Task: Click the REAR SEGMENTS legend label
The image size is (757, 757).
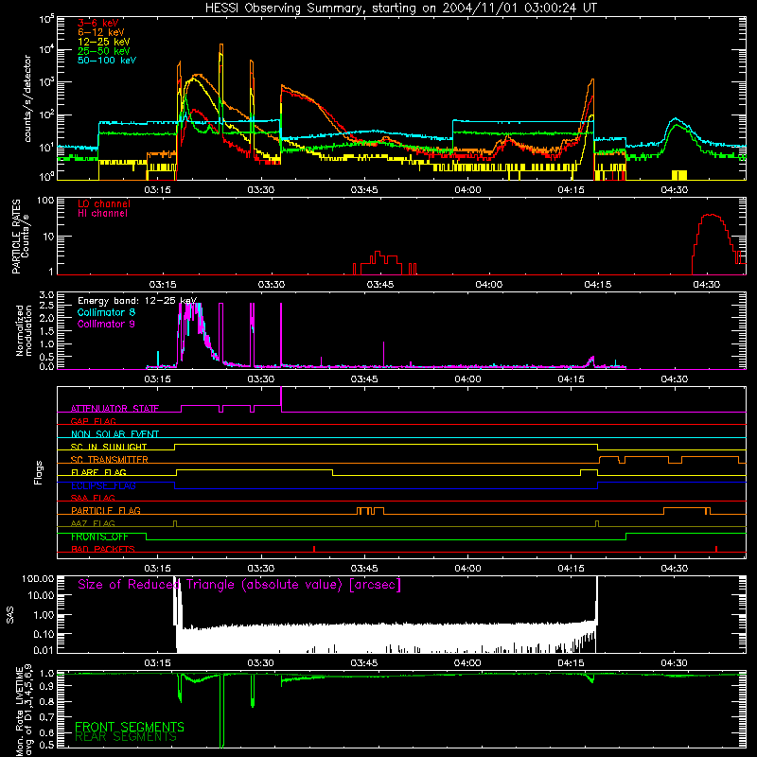Action: [126, 737]
